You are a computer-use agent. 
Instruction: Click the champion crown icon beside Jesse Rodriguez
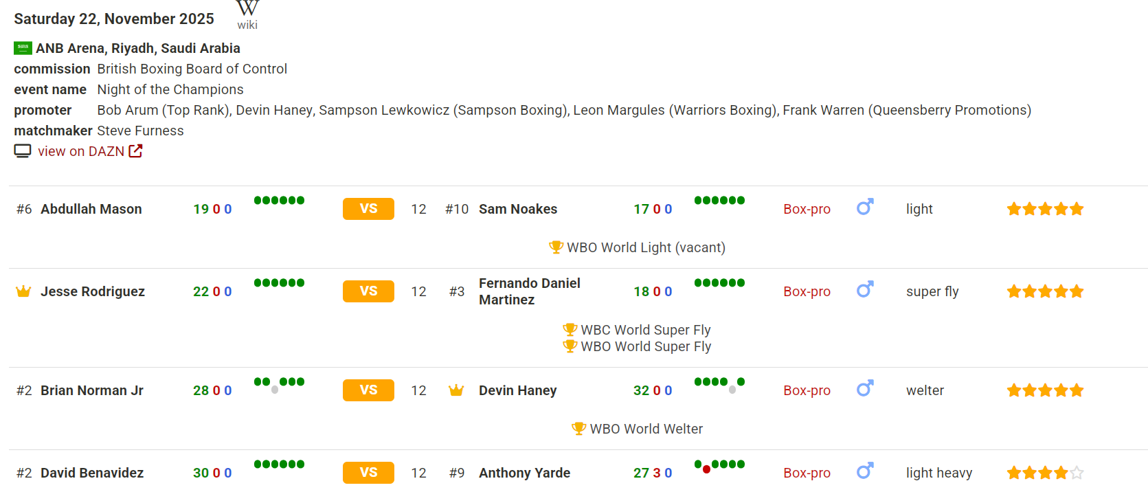pos(23,291)
